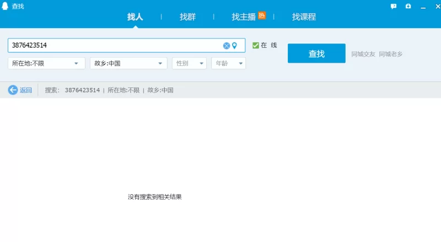Click the 同城老乡 link
441x242 pixels.
390,54
